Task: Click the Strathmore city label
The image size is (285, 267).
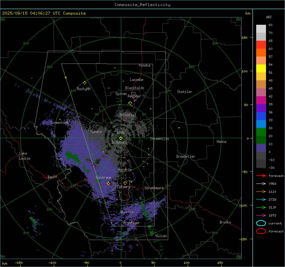Action: tap(154, 188)
